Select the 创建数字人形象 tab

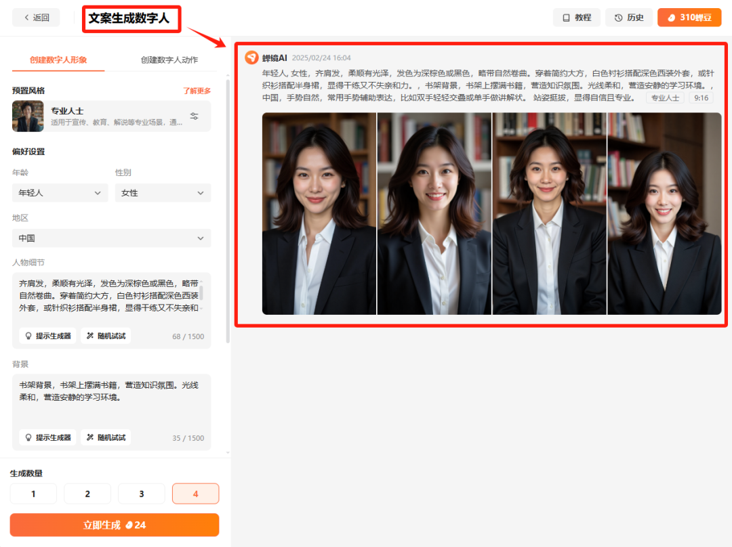[58, 60]
